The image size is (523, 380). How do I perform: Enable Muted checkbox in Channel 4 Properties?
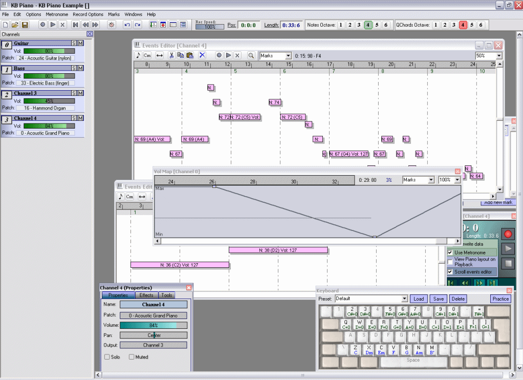[x=132, y=357]
